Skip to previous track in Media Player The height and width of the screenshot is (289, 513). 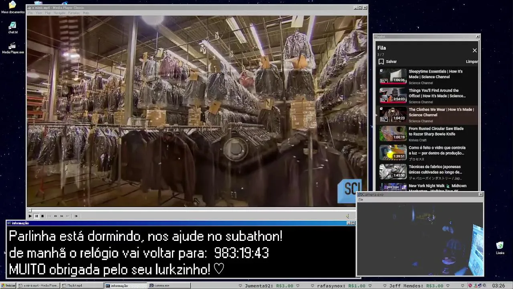click(49, 216)
